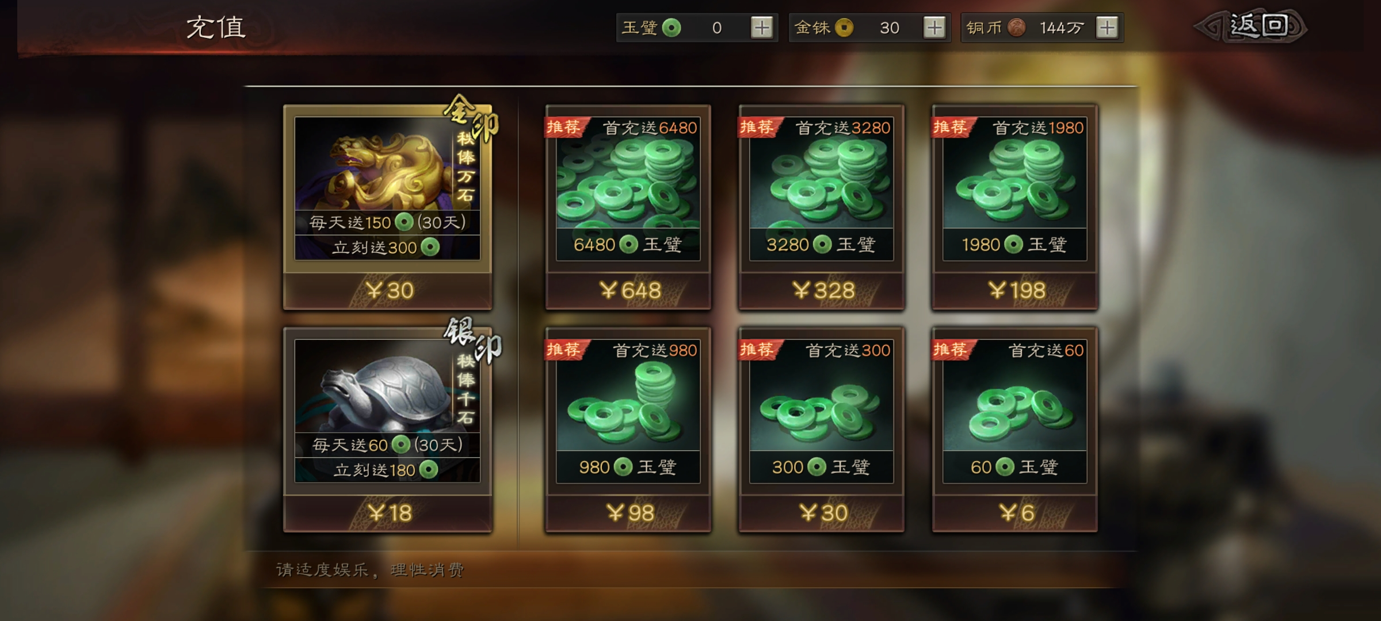Tap the plus icon next to 铜币 balance

[1107, 28]
